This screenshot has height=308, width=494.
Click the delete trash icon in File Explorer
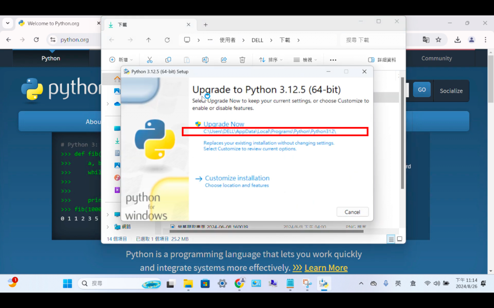(x=242, y=60)
